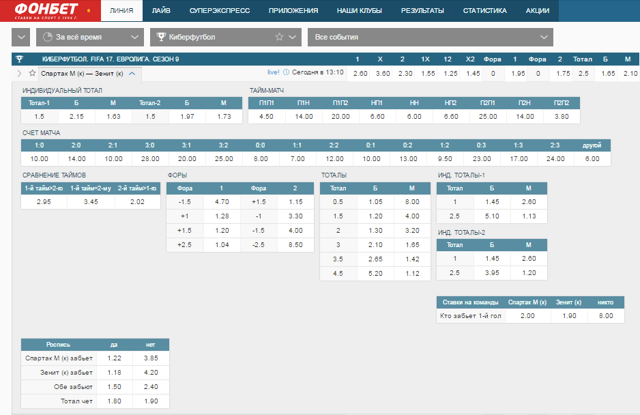This screenshot has width=640, height=415.
Task: Select handicap -1.5 team 1 odds 4.70
Action: (222, 202)
